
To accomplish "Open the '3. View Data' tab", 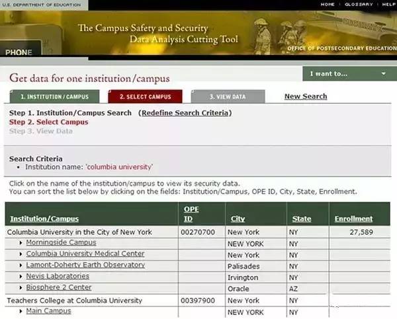I will click(x=228, y=97).
